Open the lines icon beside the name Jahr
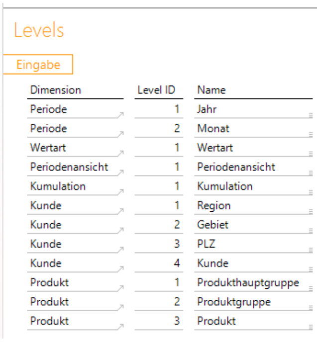The image size is (317, 342). (310, 115)
